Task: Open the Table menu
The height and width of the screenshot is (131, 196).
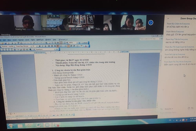Action: point(33,40)
